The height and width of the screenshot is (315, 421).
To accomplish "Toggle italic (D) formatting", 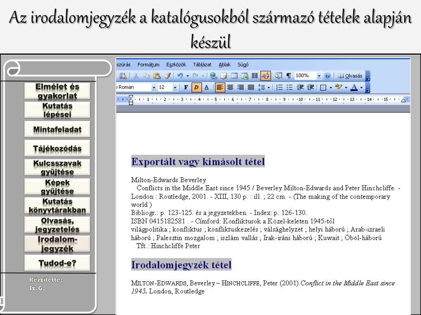I will 196,87.
